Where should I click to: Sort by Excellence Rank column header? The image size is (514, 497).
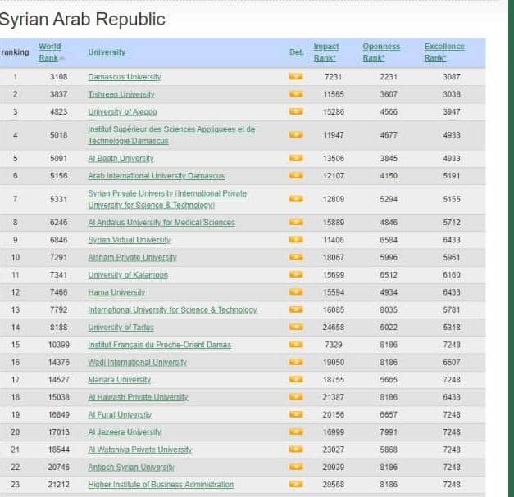point(444,52)
